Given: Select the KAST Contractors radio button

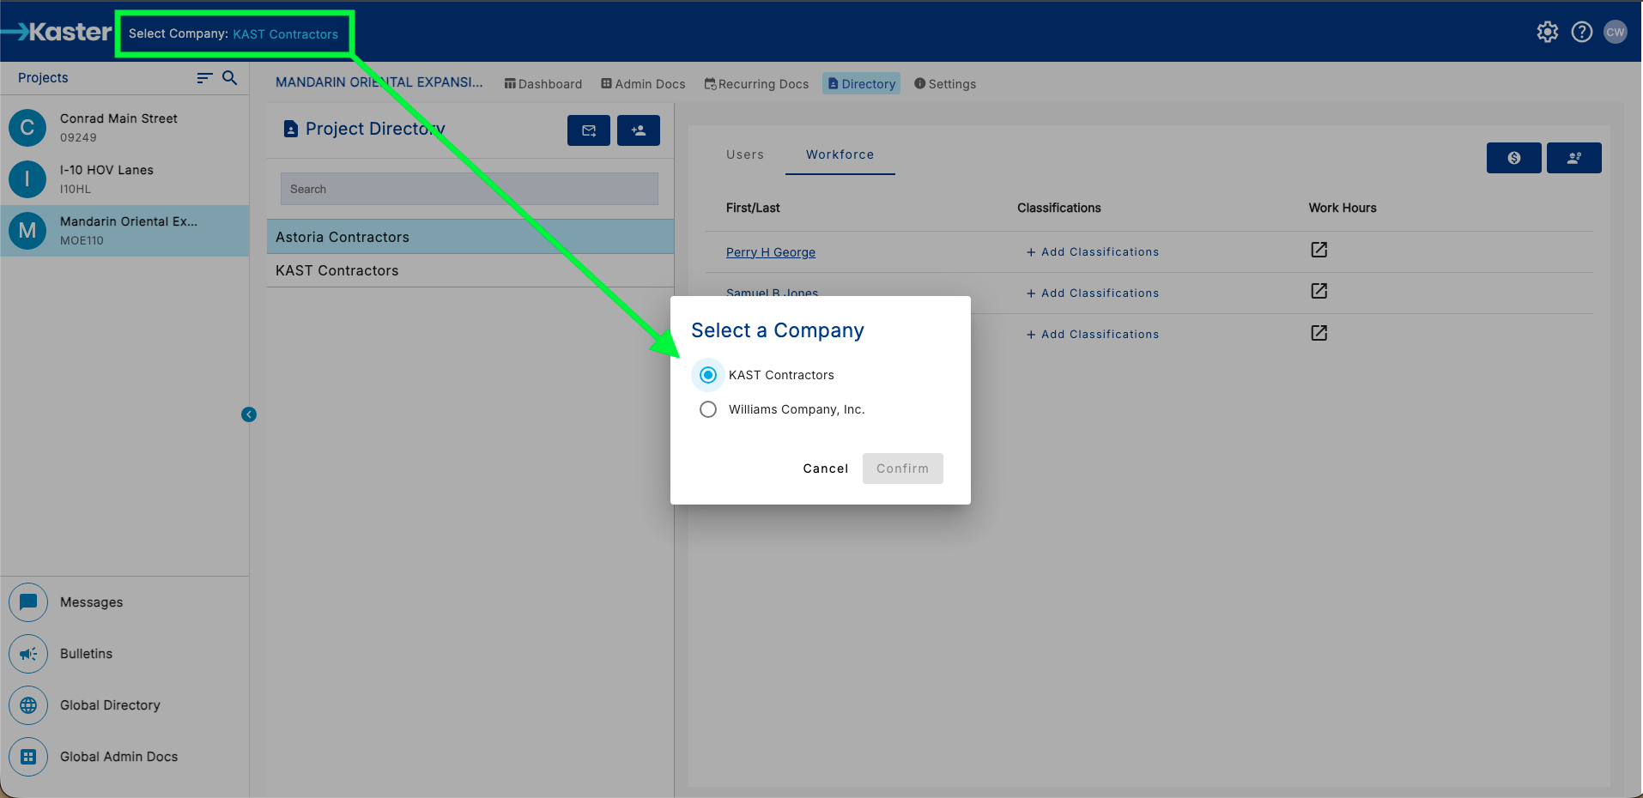Looking at the screenshot, I should [708, 375].
